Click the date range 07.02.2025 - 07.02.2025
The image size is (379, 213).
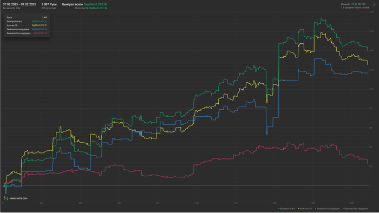pos(19,4)
